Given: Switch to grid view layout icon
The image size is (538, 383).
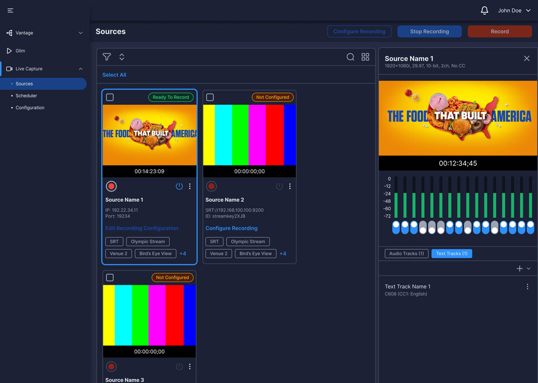Looking at the screenshot, I should pyautogui.click(x=365, y=57).
